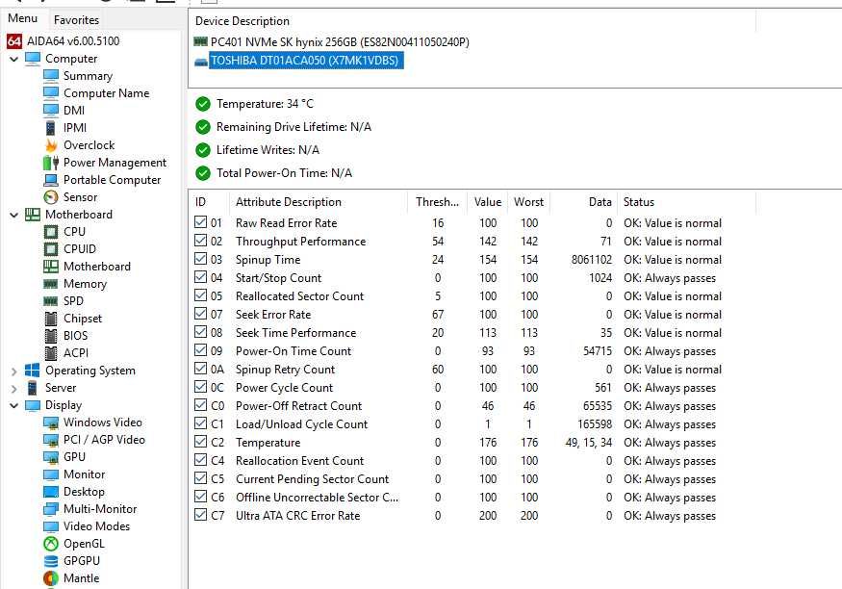Expand the Operating System node
Viewport: 842px width, 589px height.
[14, 371]
